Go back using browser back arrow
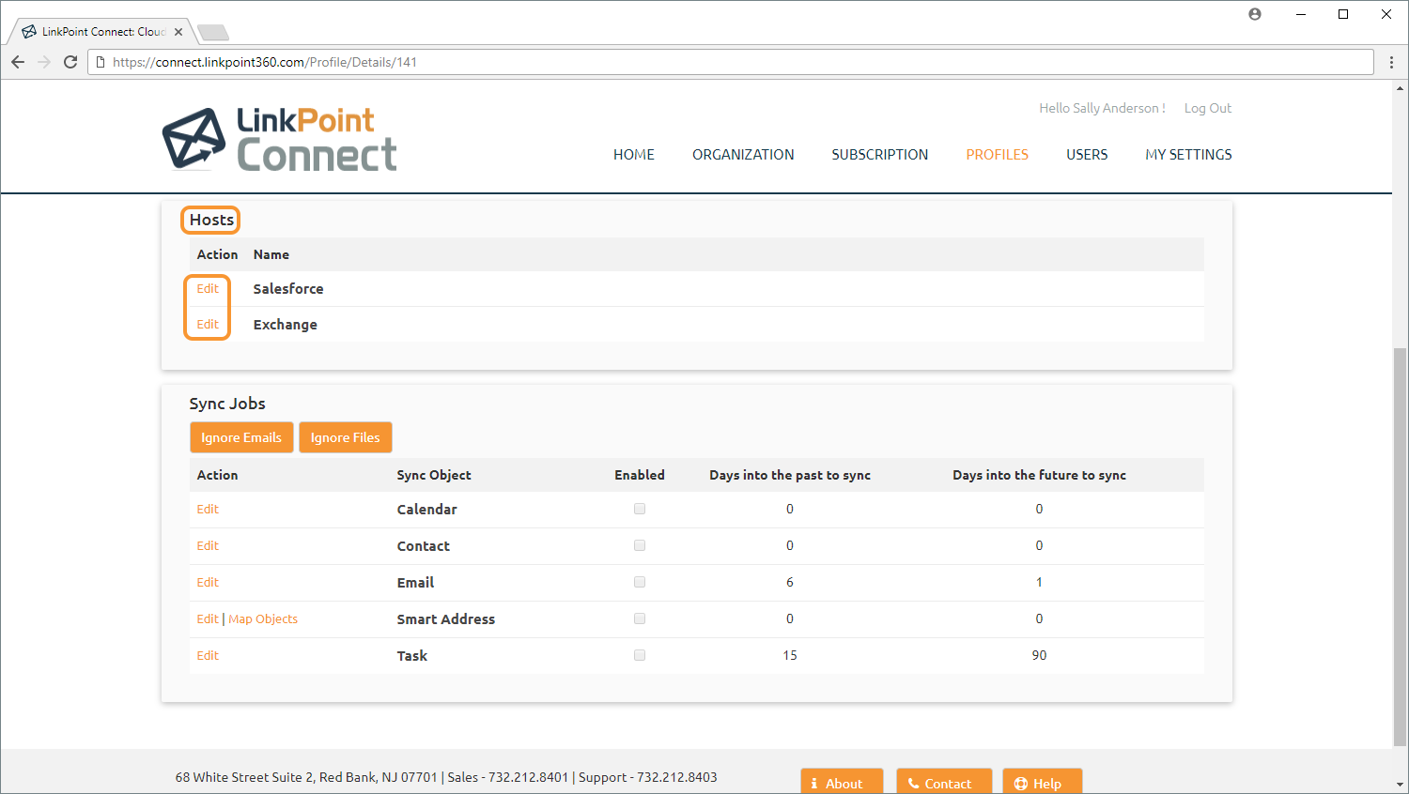Image resolution: width=1409 pixels, height=794 pixels. 18,62
